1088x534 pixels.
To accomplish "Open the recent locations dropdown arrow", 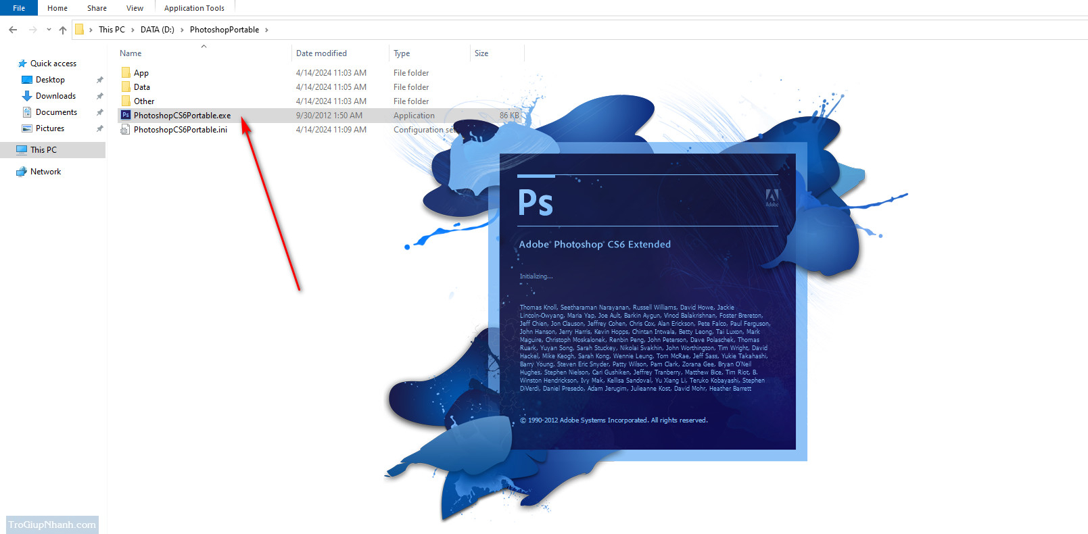I will (x=49, y=30).
